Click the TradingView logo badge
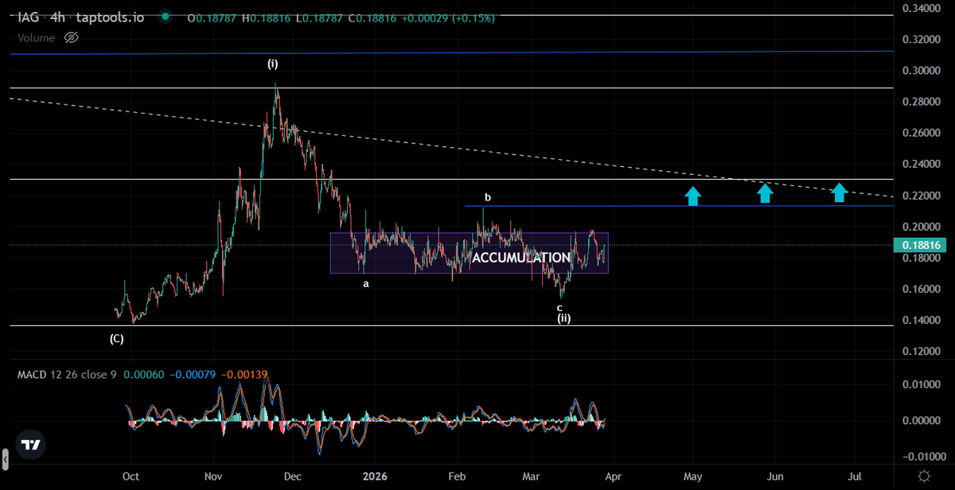 pyautogui.click(x=31, y=445)
